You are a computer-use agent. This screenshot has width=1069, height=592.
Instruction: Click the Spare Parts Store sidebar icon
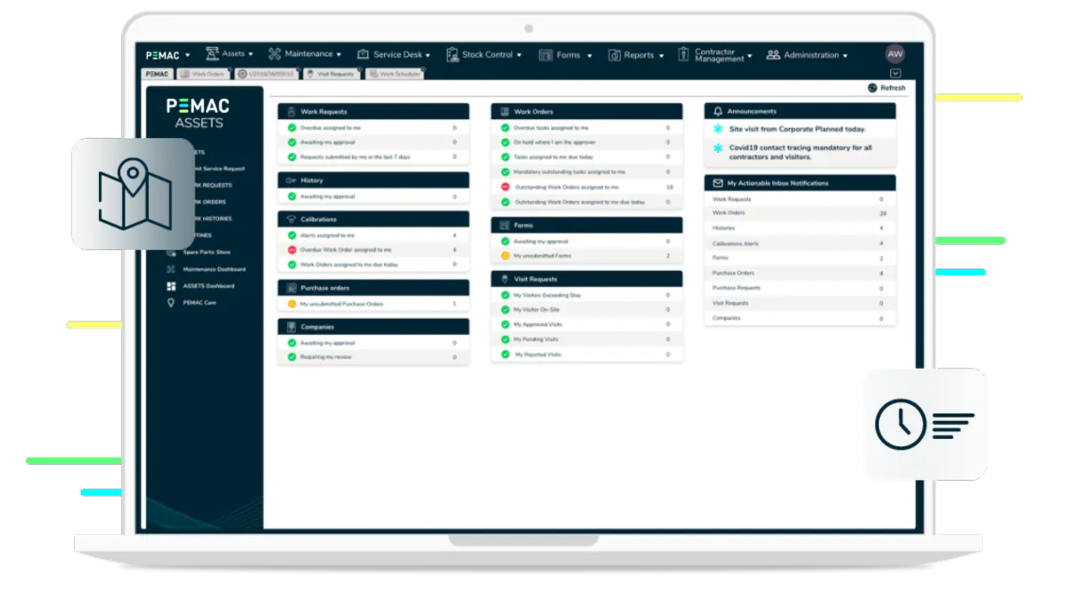pos(171,252)
